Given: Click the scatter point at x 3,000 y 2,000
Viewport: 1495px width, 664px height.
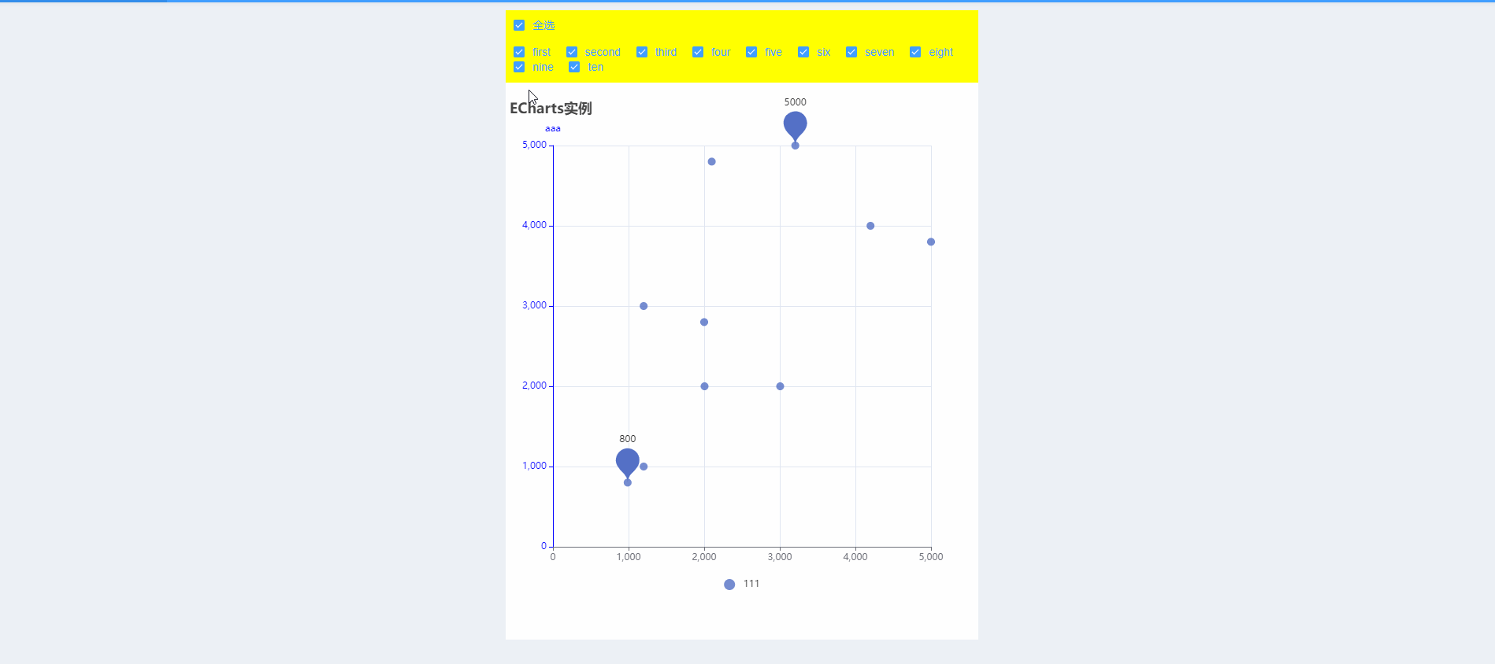Looking at the screenshot, I should 780,386.
